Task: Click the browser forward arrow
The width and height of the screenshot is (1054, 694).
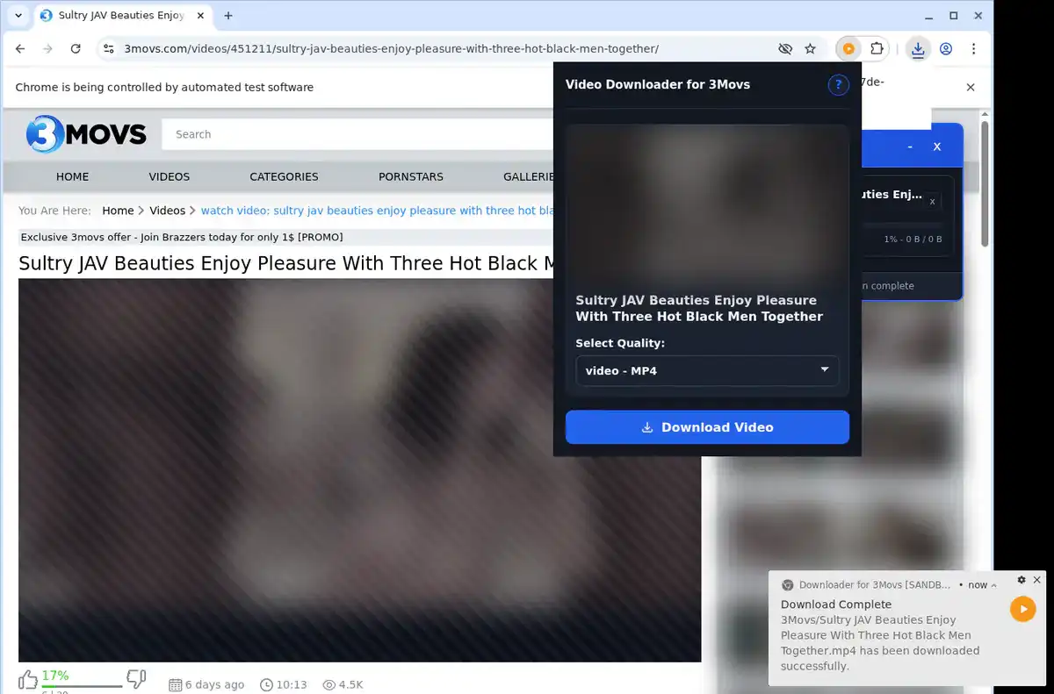Action: pyautogui.click(x=48, y=49)
